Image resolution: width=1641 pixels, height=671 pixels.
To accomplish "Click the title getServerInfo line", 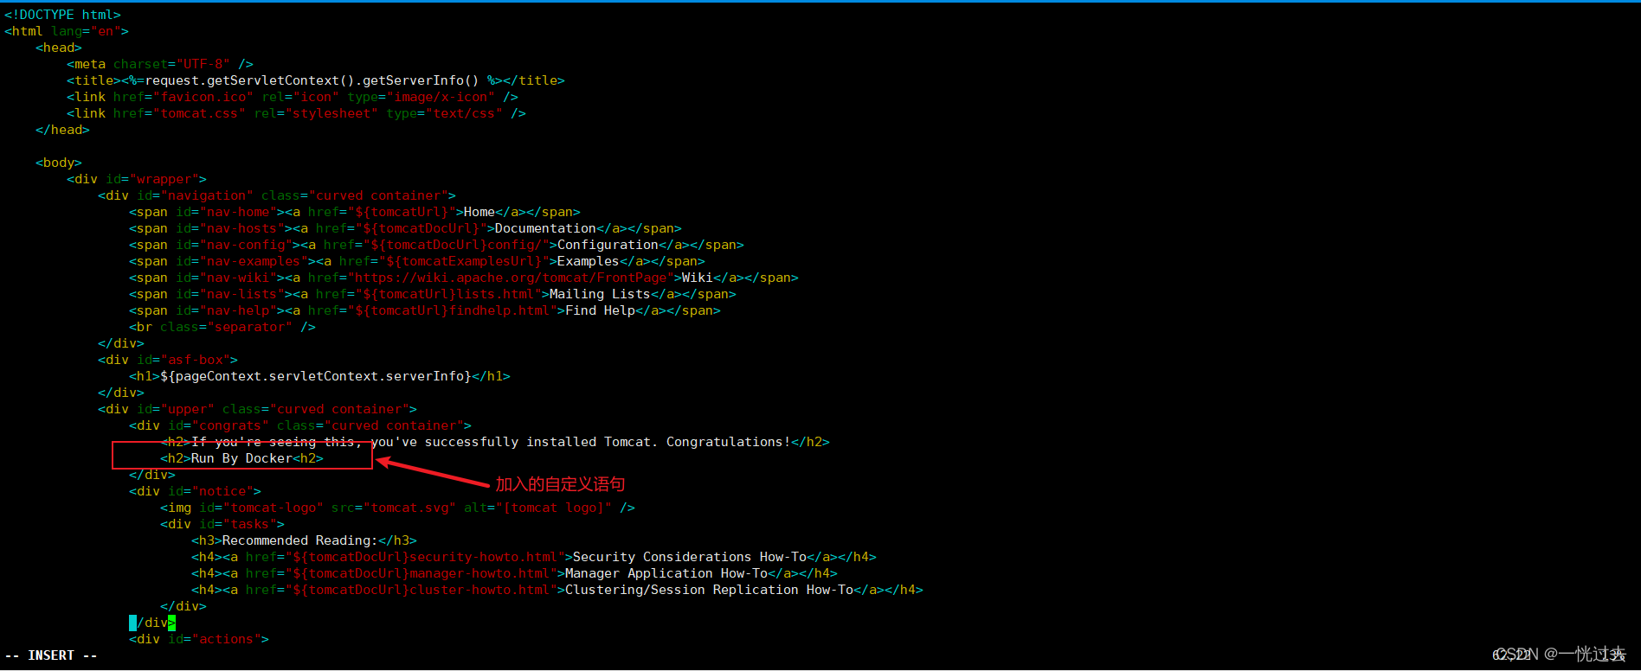I will 316,80.
